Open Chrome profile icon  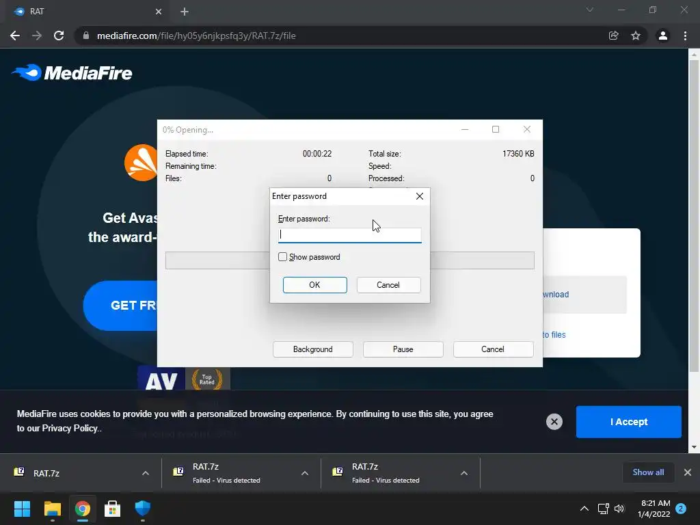tap(662, 36)
